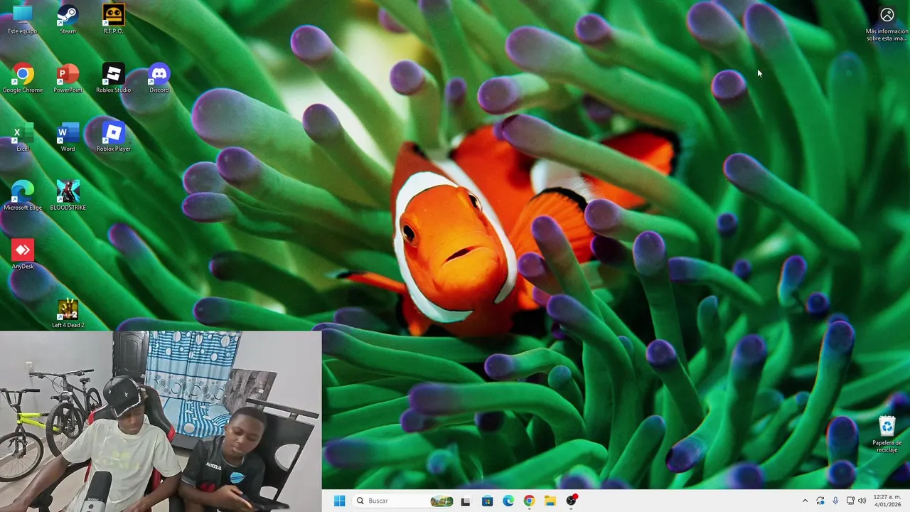Click the webcam overlay video
The height and width of the screenshot is (512, 910).
(161, 421)
